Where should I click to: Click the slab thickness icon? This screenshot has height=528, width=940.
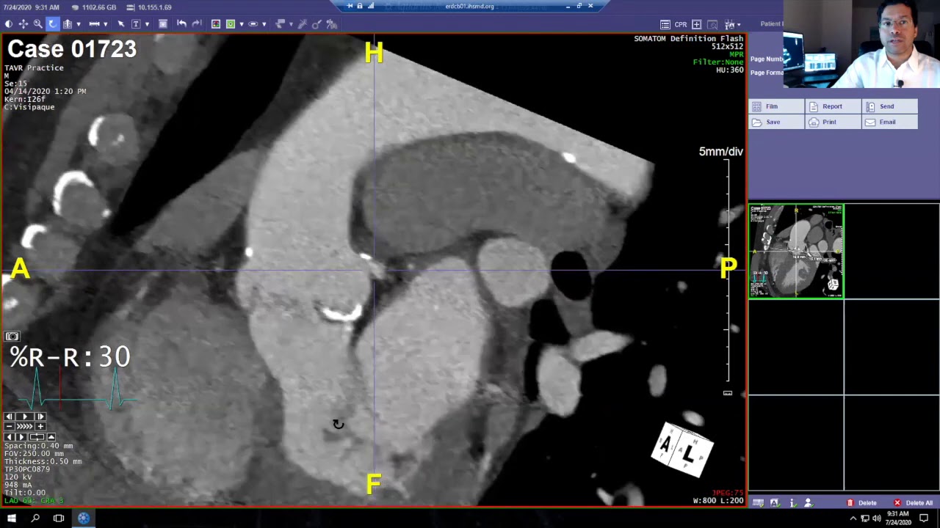[253, 24]
